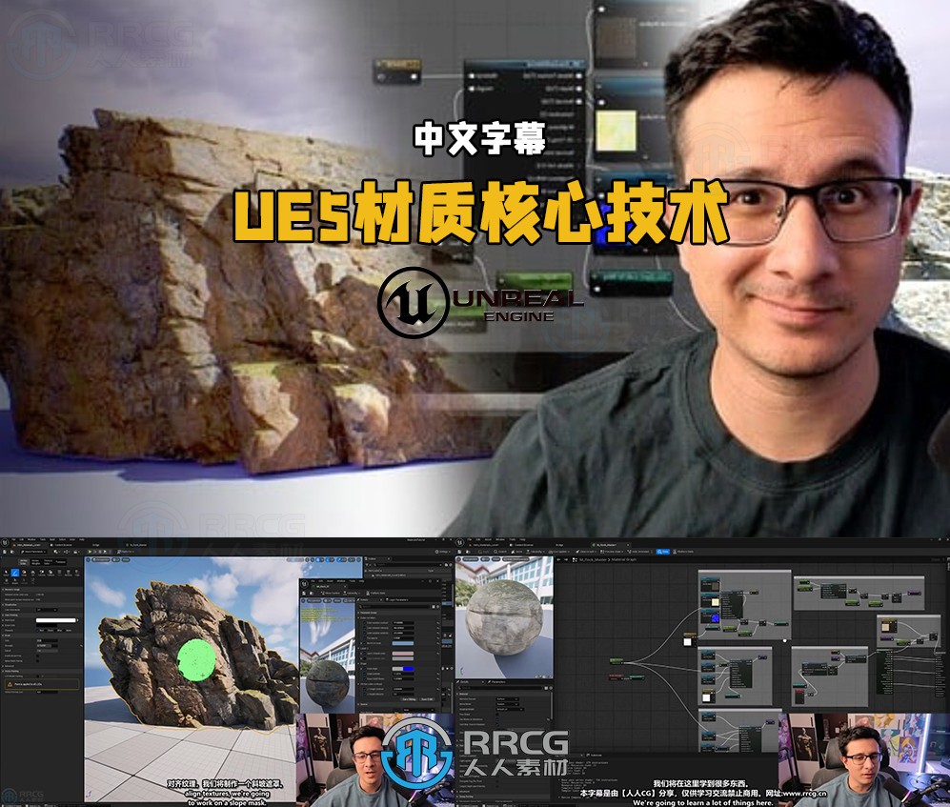Image resolution: width=950 pixels, height=807 pixels.
Task: Open the Blend Mode dropdown
Action: tap(507, 704)
